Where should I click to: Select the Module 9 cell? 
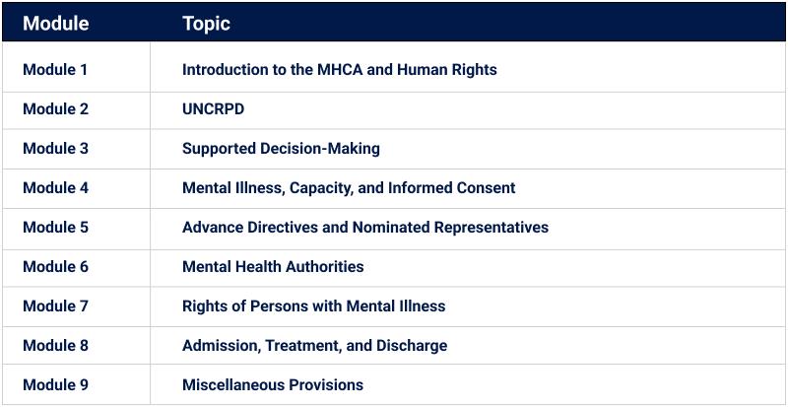point(55,385)
